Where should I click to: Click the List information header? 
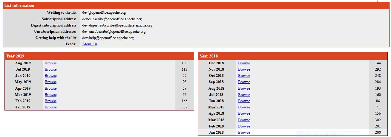pyautogui.click(x=196, y=5)
